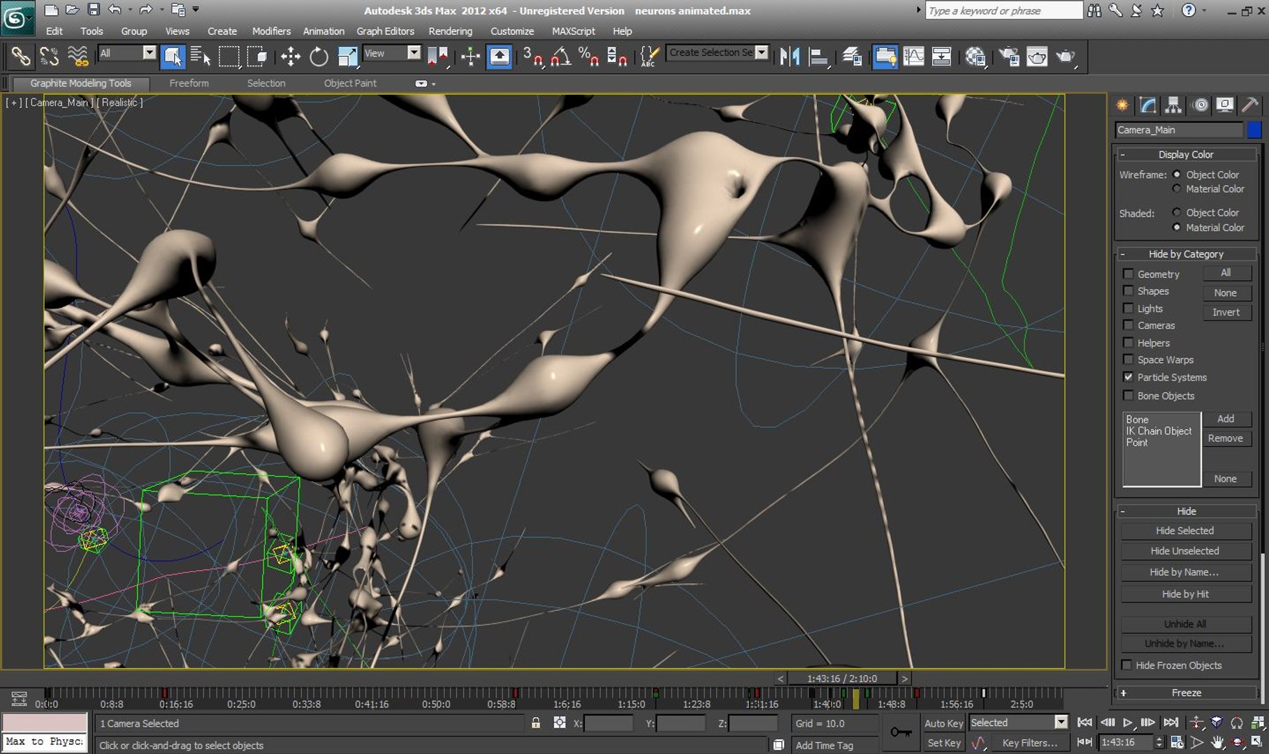This screenshot has width=1269, height=754.
Task: Open the Graph Editors menu
Action: (385, 31)
